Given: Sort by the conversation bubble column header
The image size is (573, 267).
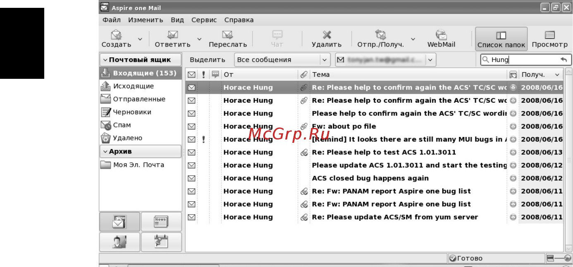Looking at the screenshot, I should (x=215, y=75).
